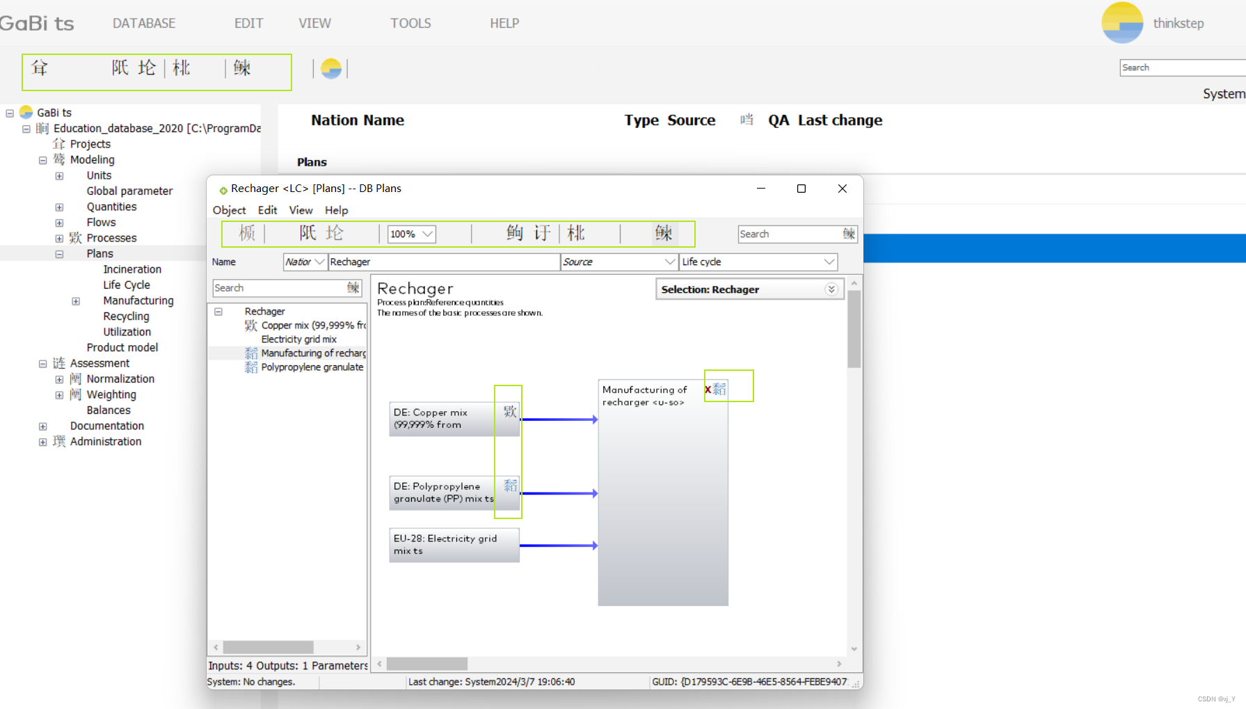
Task: Click magnifier inside Plans window top Search field
Action: 849,234
